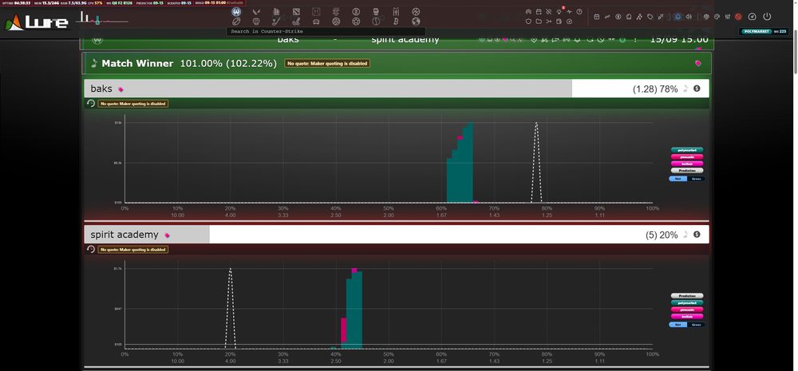Select Net in spirit academy chart toggle
Viewport: 798px width, 371px height.
pos(678,325)
